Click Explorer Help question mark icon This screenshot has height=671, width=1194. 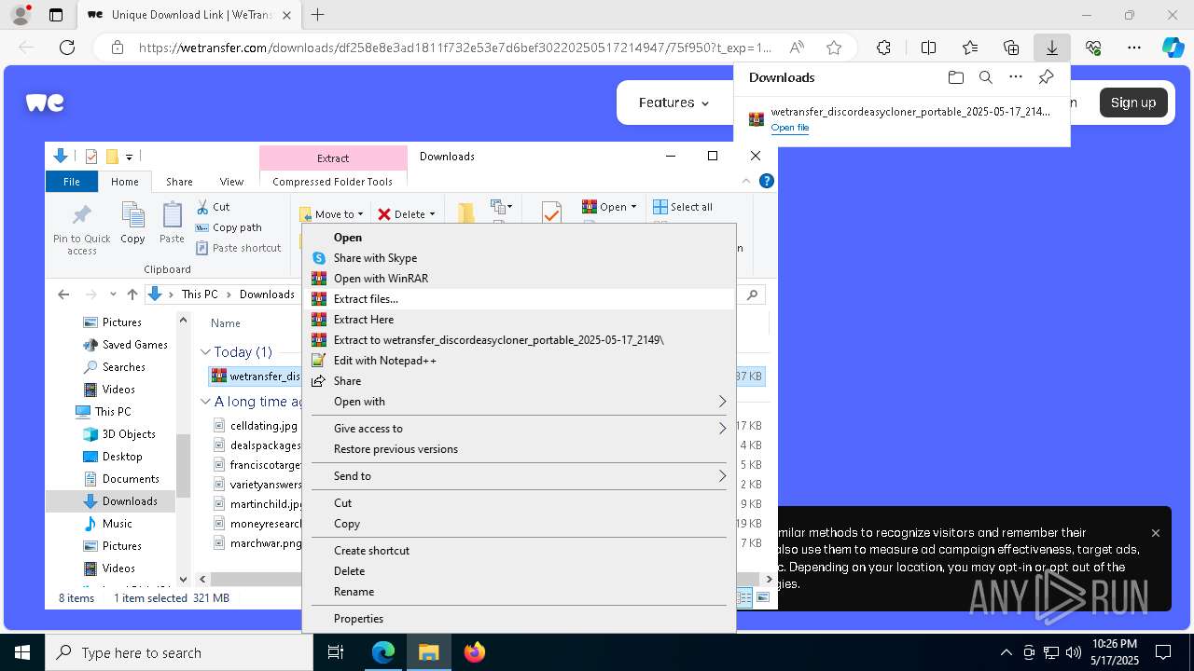(x=766, y=182)
